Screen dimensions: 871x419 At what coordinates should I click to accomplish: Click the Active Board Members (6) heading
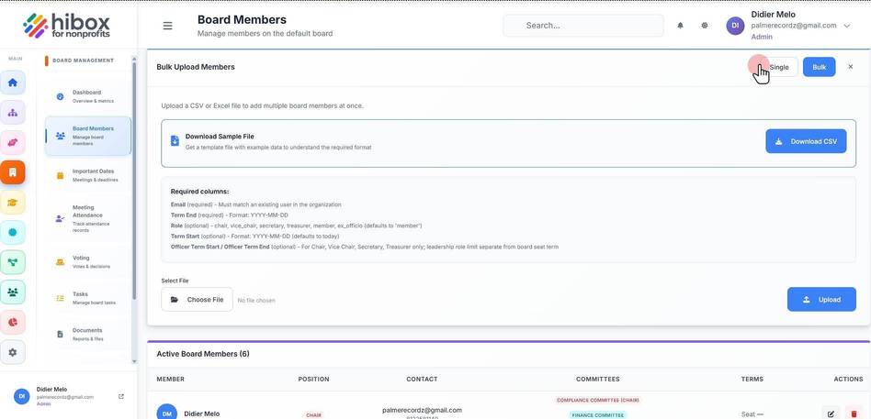(203, 354)
